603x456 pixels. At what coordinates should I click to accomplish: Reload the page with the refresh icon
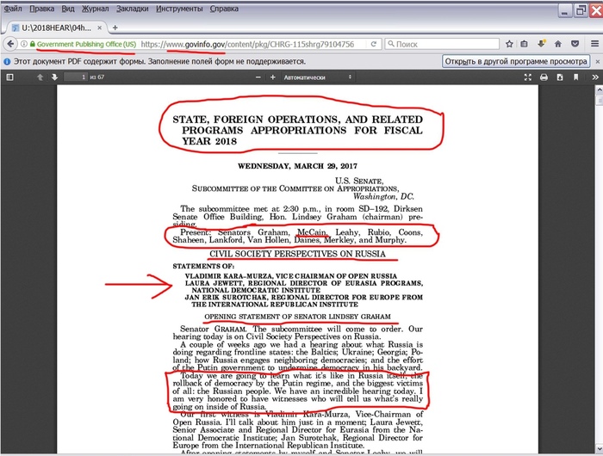[373, 44]
